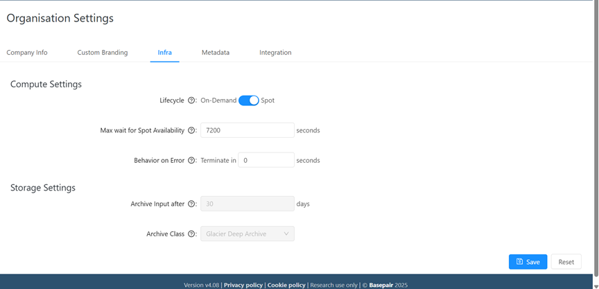599x289 pixels.
Task: Open the Archive Class dropdown
Action: 247,234
